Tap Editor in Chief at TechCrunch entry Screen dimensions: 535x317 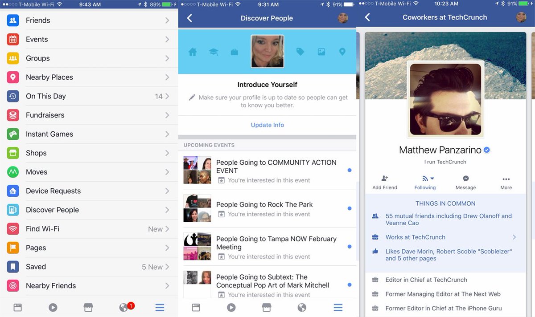[426, 280]
